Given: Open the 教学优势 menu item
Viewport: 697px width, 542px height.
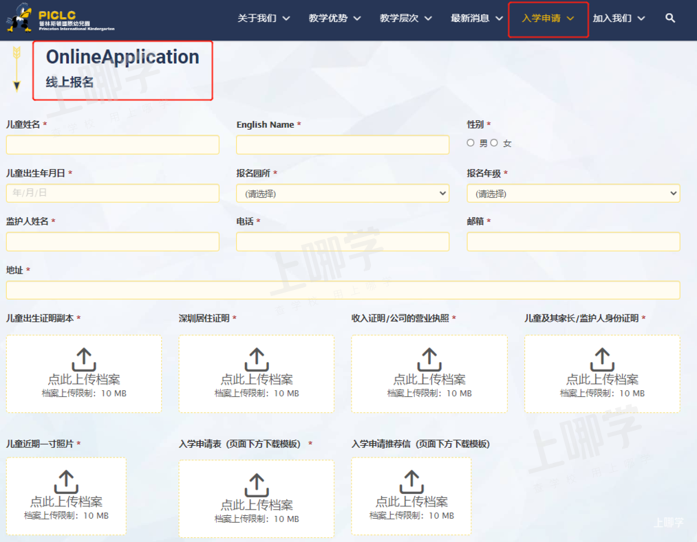Looking at the screenshot, I should (x=334, y=19).
